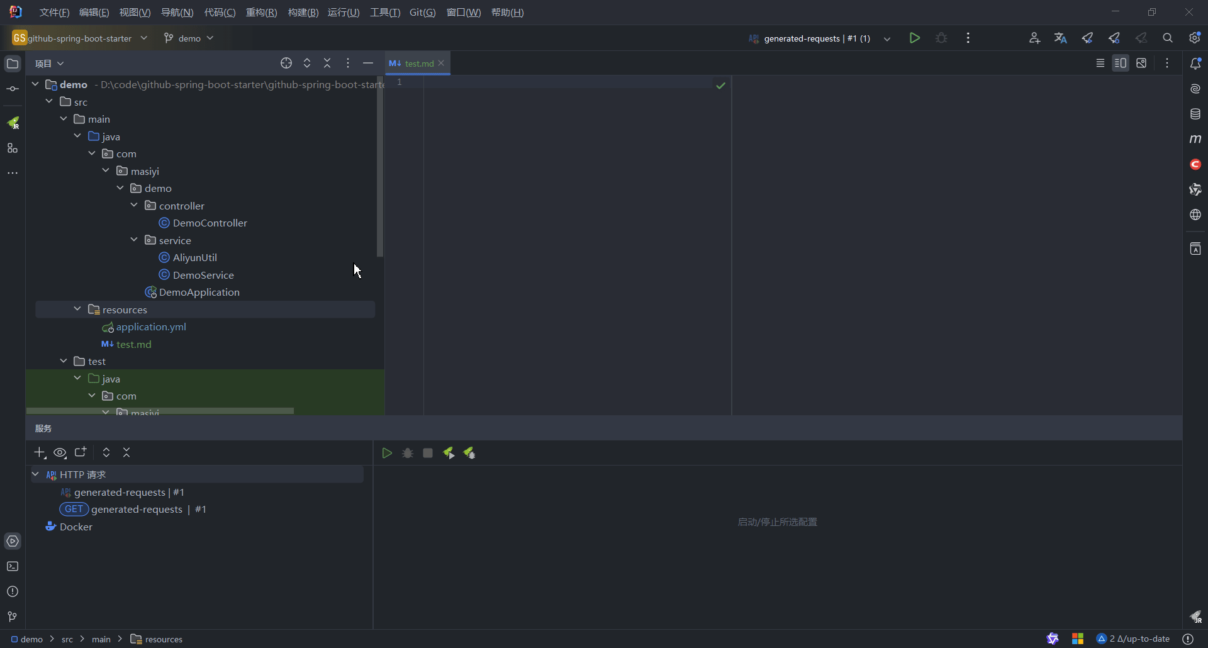Switch markdown editor to split view
This screenshot has width=1208, height=648.
tap(1121, 63)
